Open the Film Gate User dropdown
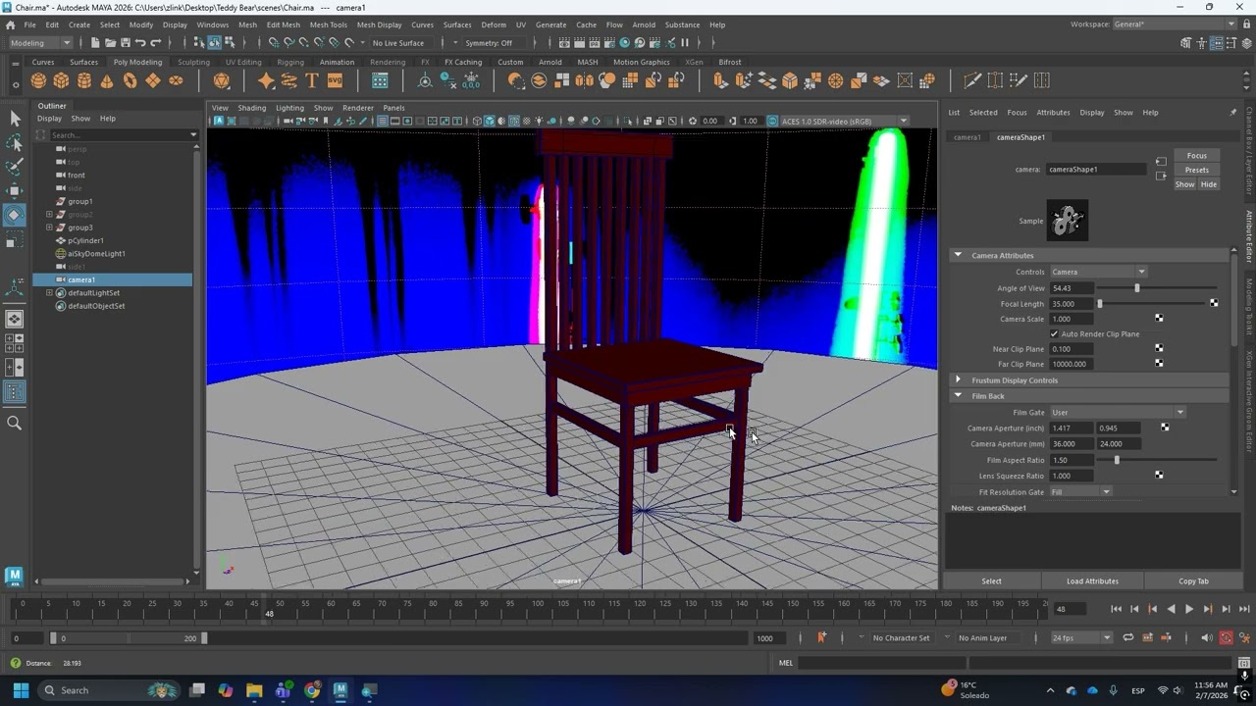Image resolution: width=1256 pixels, height=706 pixels. [1118, 413]
